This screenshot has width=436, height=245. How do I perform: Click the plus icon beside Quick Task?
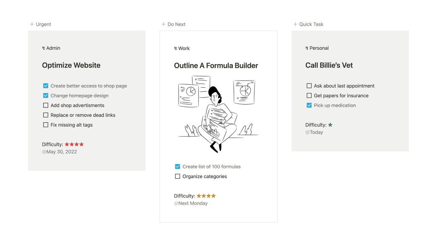[295, 24]
